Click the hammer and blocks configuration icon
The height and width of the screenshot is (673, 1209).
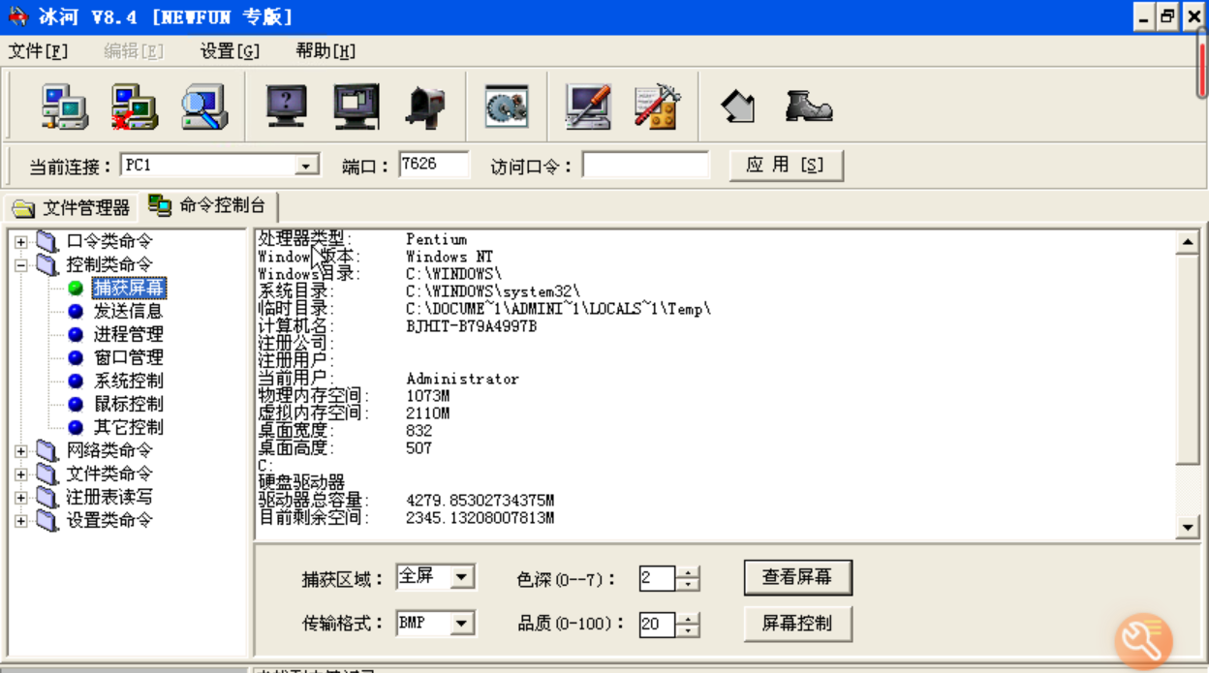point(658,107)
